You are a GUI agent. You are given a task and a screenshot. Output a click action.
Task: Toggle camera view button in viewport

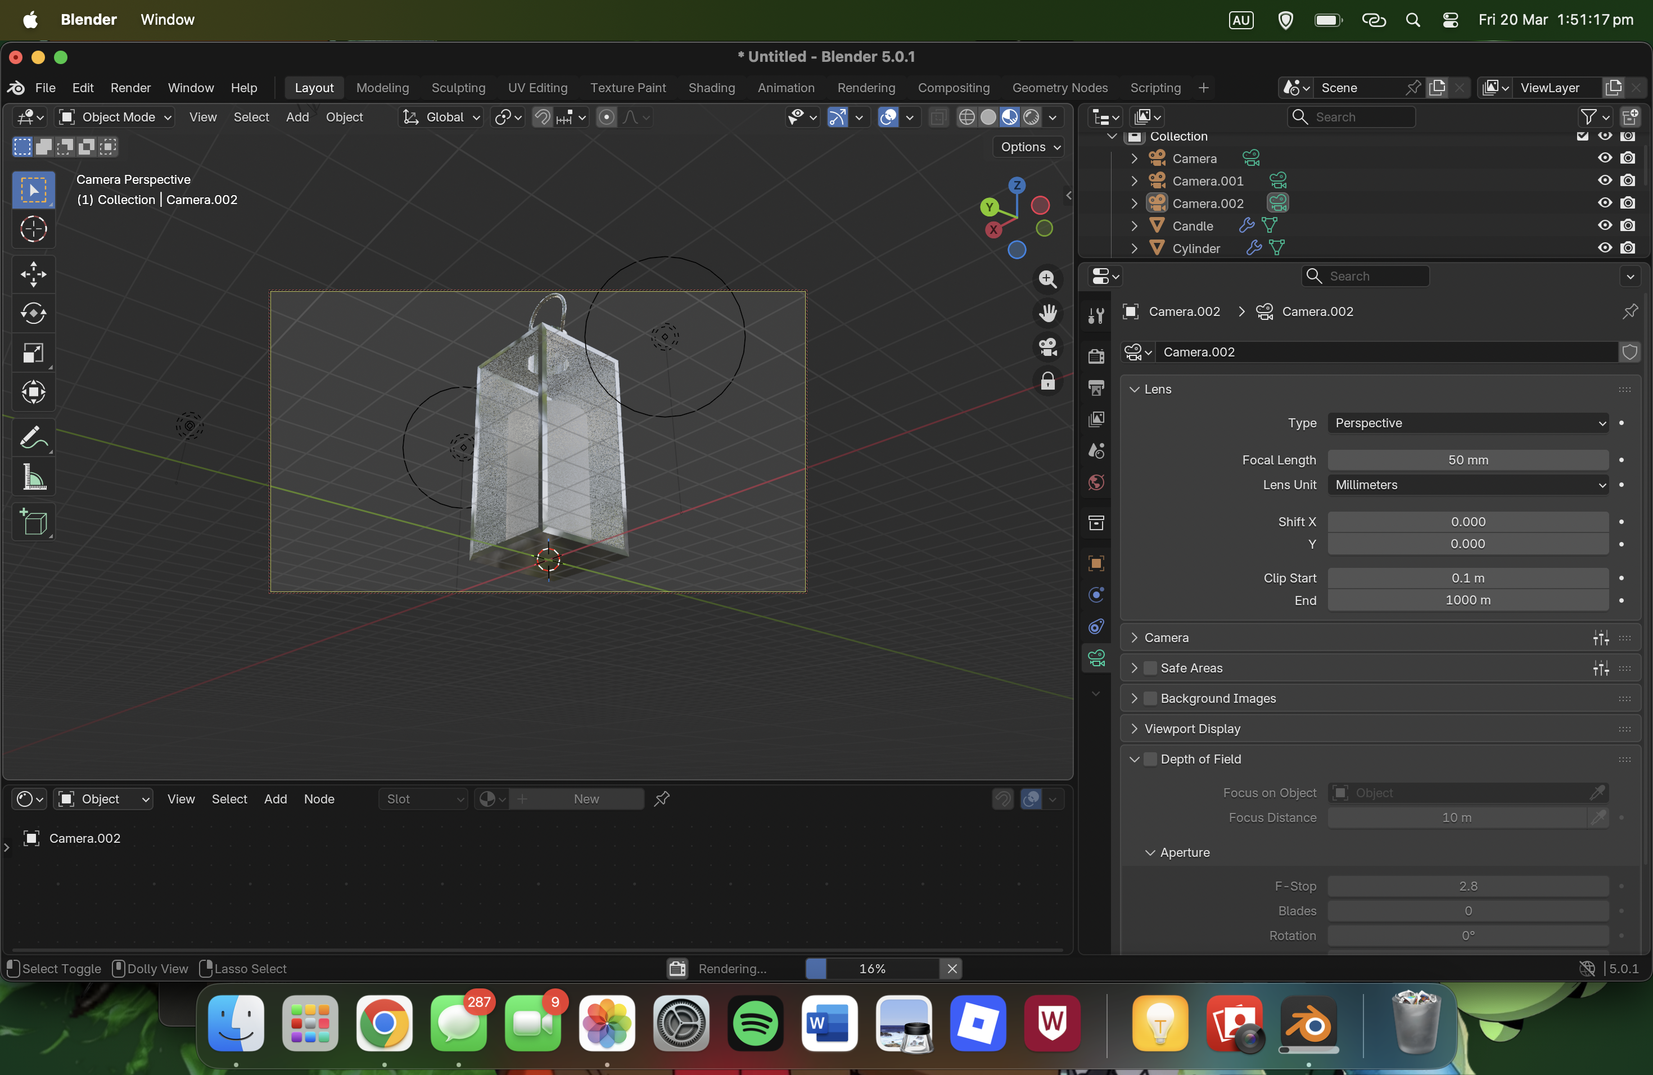pos(1047,346)
